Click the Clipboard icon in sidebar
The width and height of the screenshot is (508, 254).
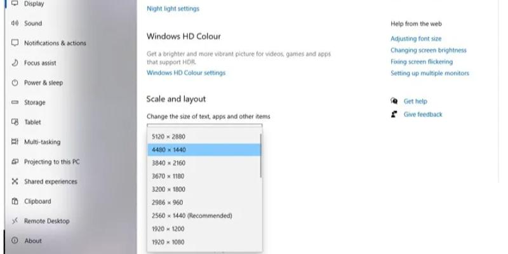15,201
